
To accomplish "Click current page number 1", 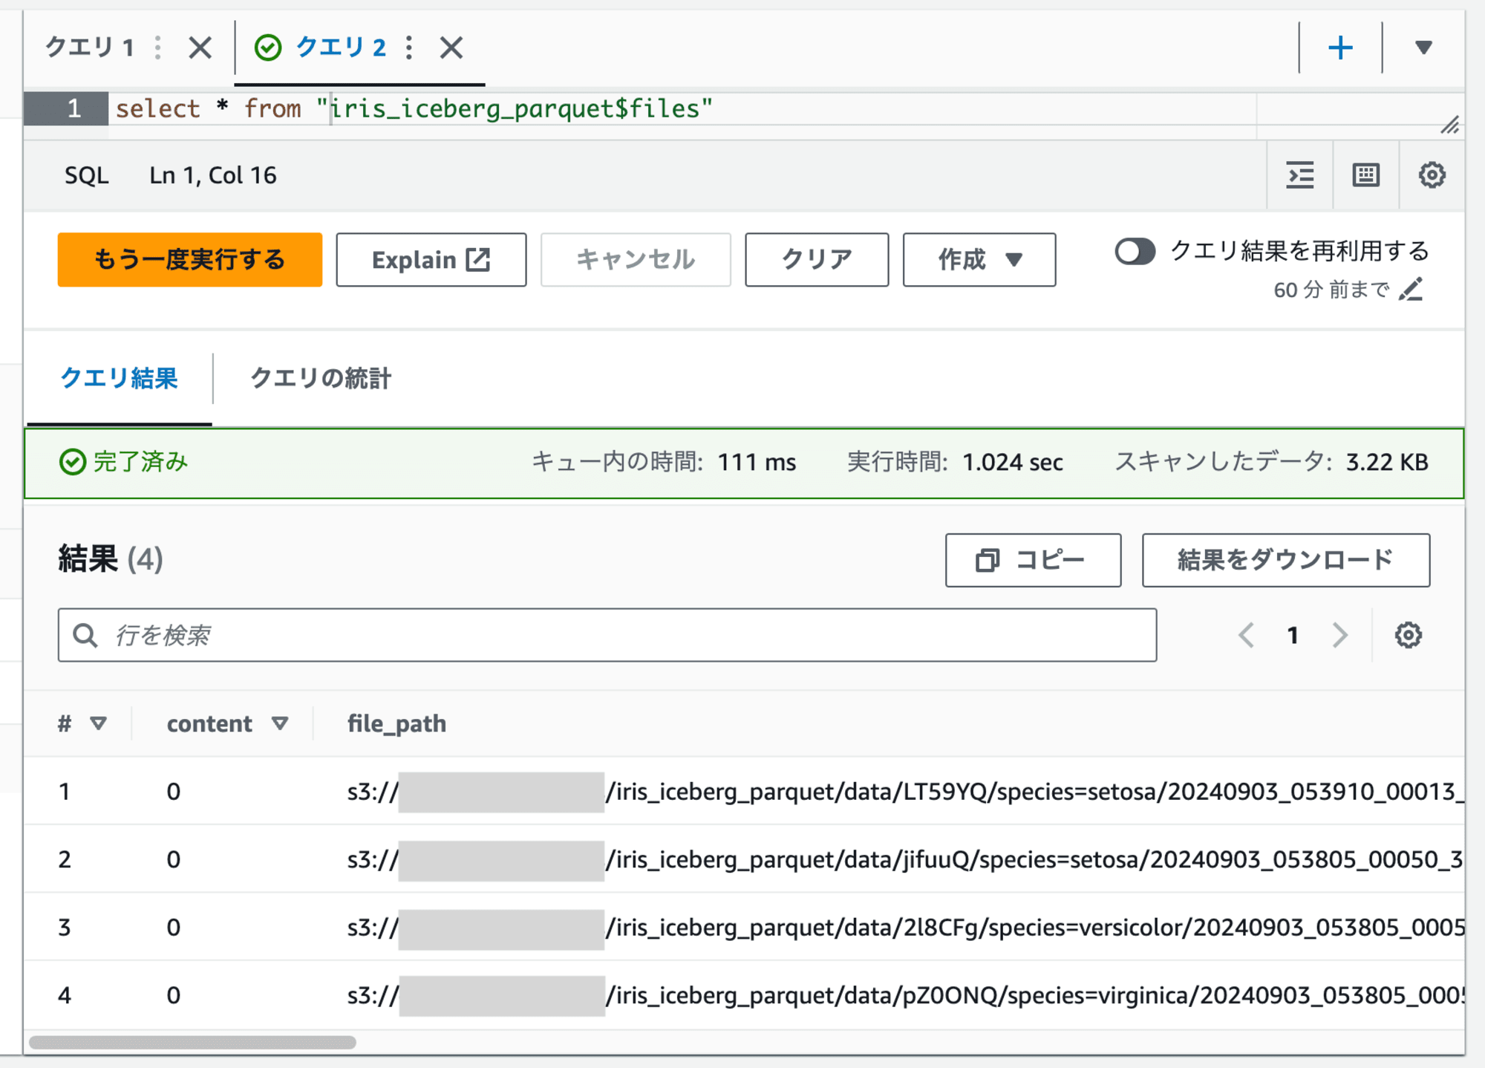I will (1293, 635).
